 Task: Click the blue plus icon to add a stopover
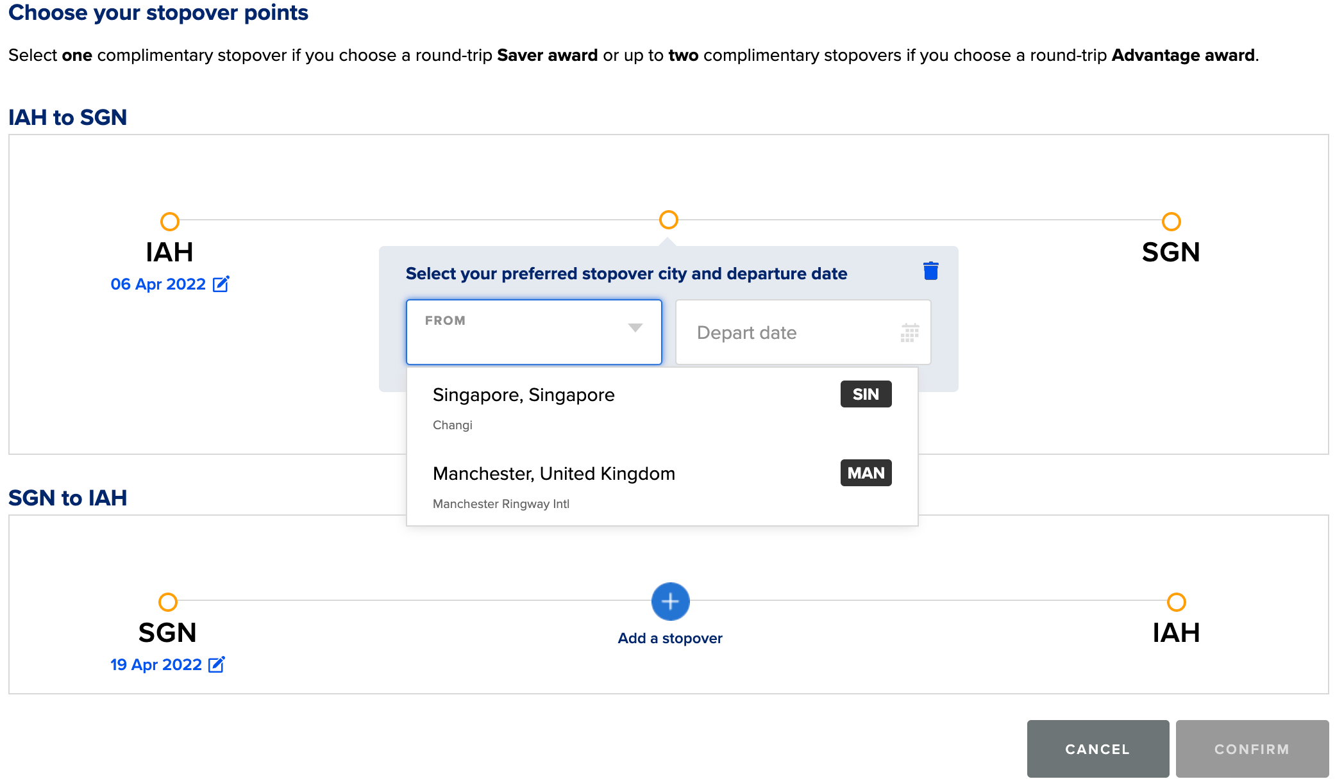point(669,602)
